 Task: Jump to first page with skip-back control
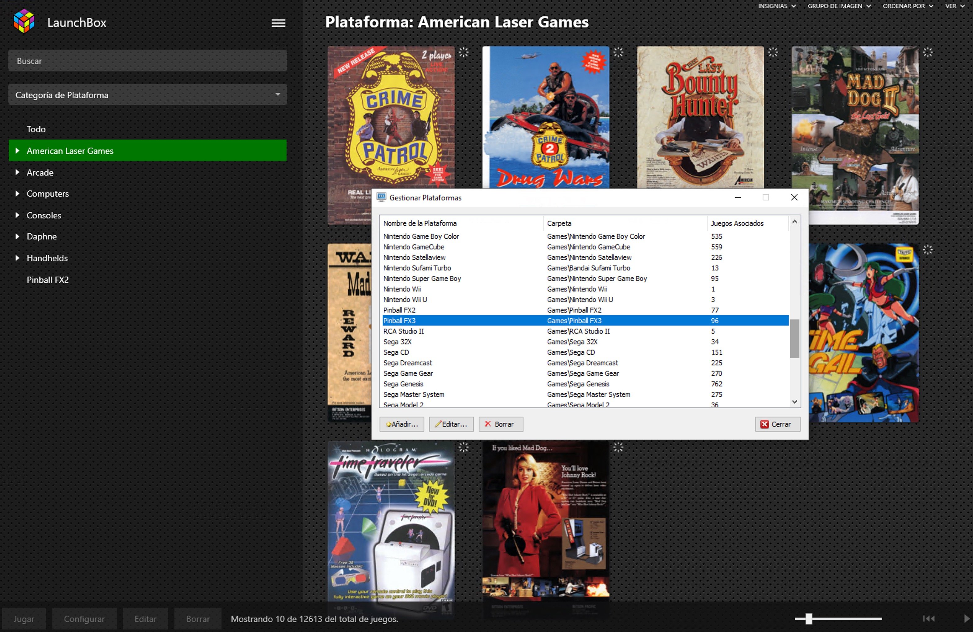point(928,618)
